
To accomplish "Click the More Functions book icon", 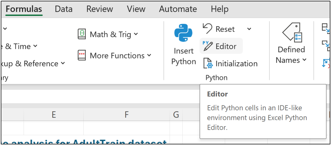I will 82,56.
